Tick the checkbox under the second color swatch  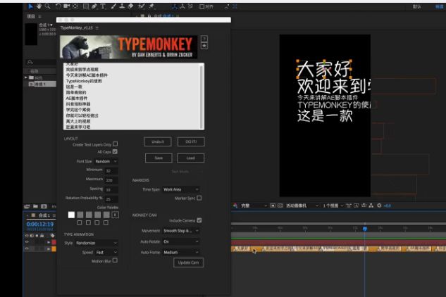coord(80,222)
